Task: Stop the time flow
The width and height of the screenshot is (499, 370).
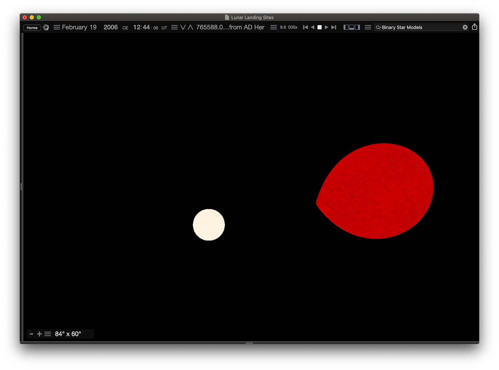Action: [x=319, y=27]
